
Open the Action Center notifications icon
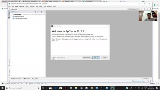(157, 88)
